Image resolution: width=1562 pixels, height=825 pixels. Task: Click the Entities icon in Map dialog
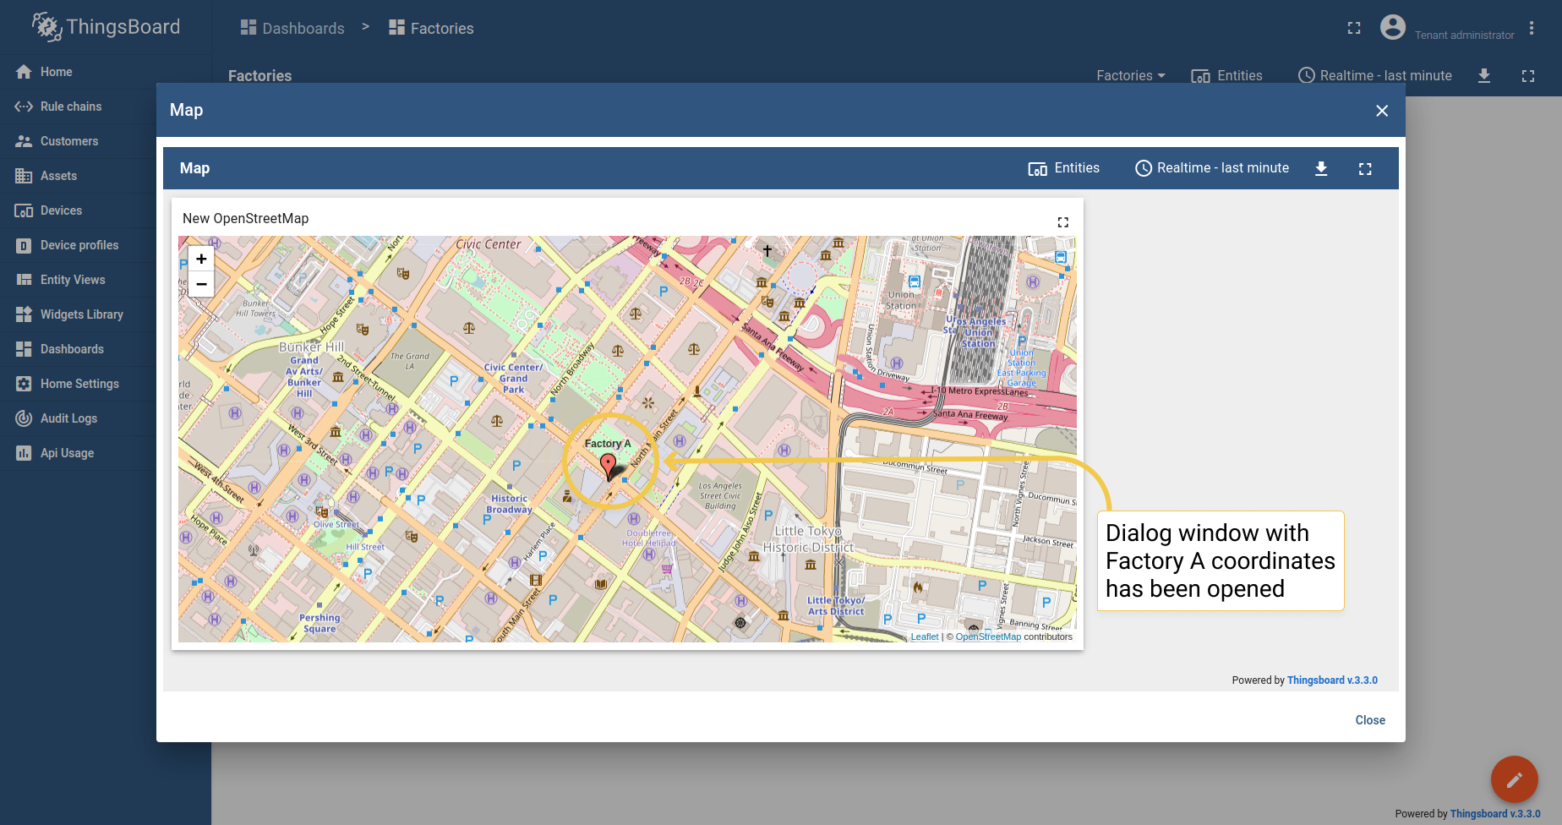(1037, 169)
